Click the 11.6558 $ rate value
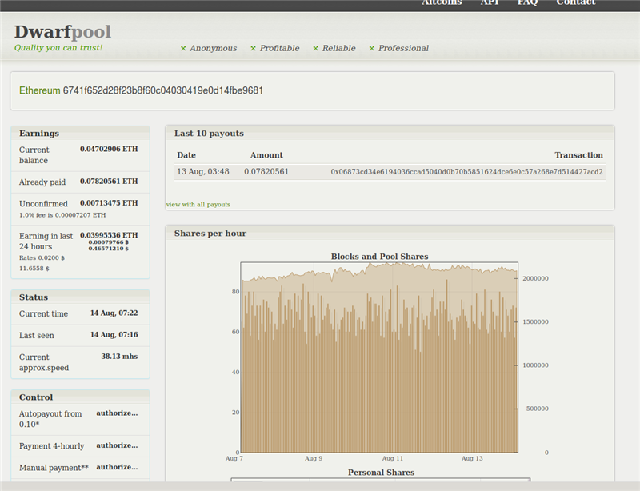The height and width of the screenshot is (491, 640). [x=34, y=269]
